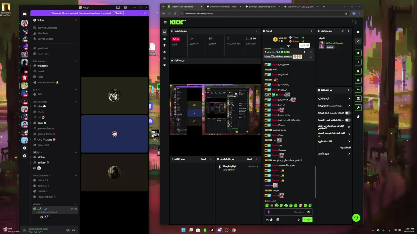This screenshot has width=417, height=234.
Task: Switch to UNCHARTED browser tab
Action: pos(301,6)
